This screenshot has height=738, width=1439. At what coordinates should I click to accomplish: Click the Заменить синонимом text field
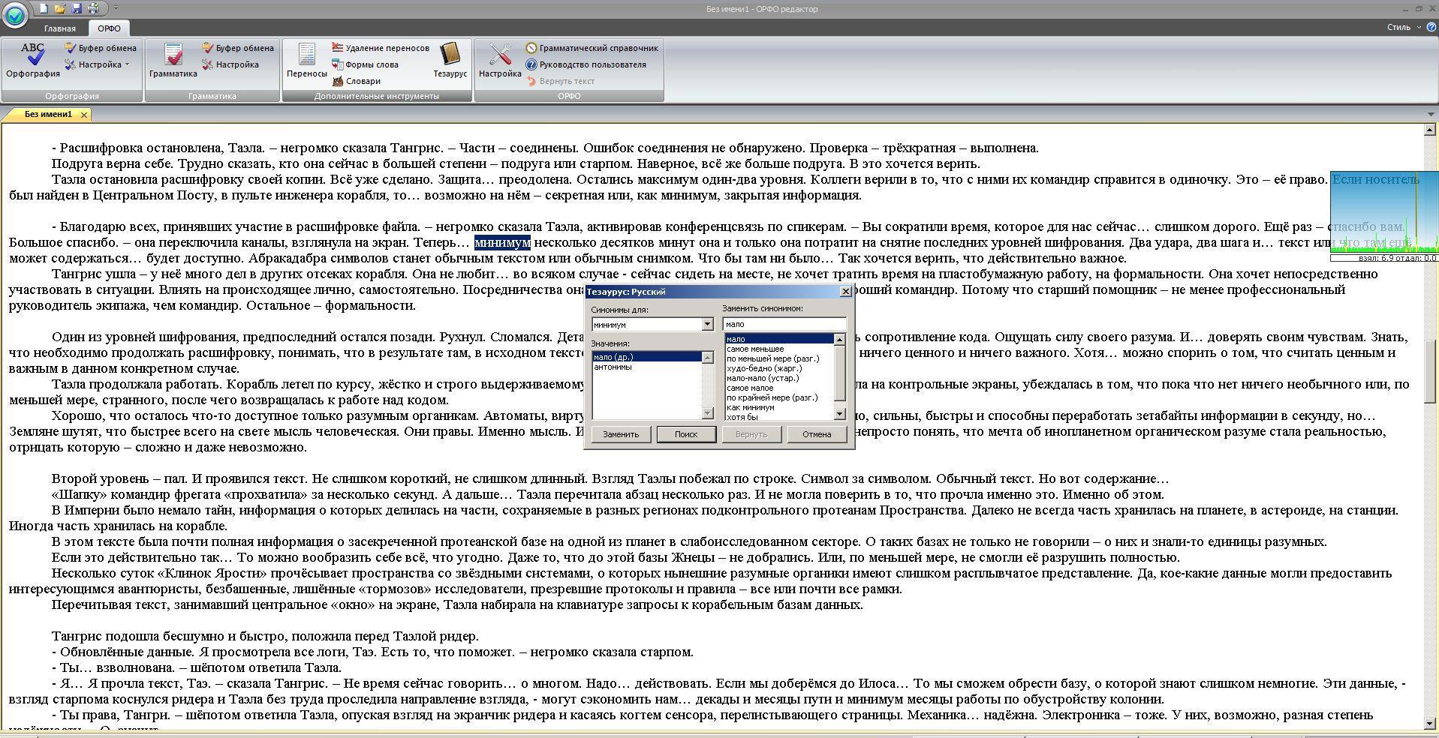click(784, 324)
